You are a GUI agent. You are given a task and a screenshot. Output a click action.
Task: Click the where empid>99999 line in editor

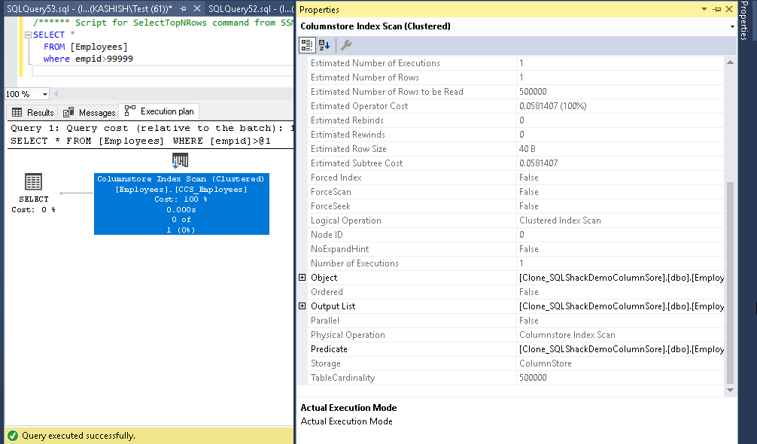pyautogui.click(x=88, y=59)
